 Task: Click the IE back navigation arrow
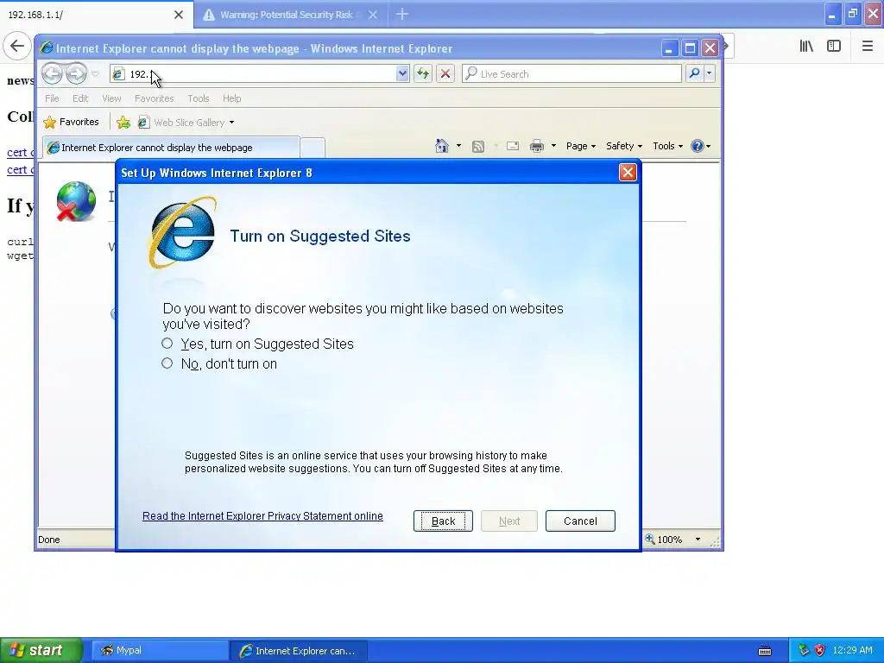click(x=52, y=73)
